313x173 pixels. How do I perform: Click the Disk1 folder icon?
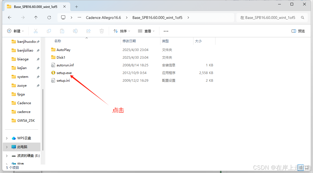click(x=53, y=57)
